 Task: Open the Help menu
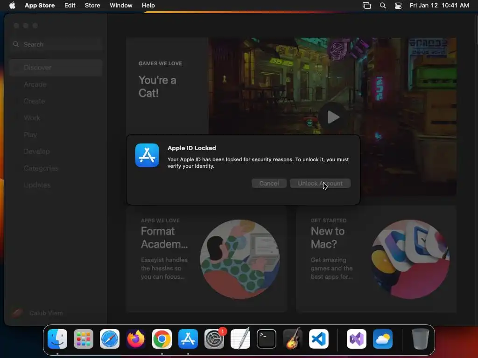[x=148, y=5]
